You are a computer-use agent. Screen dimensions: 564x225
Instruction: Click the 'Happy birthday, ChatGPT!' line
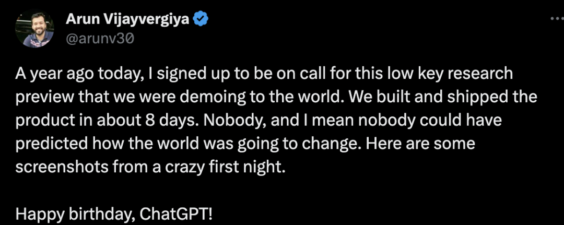(114, 214)
